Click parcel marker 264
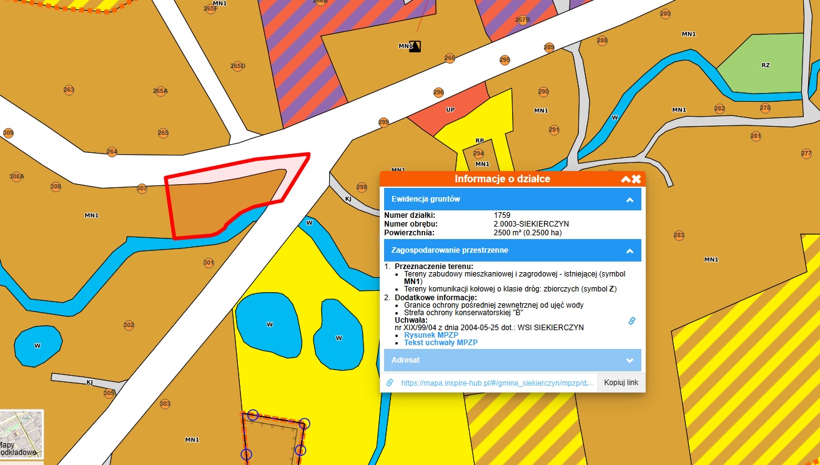This screenshot has width=820, height=465. click(x=112, y=152)
